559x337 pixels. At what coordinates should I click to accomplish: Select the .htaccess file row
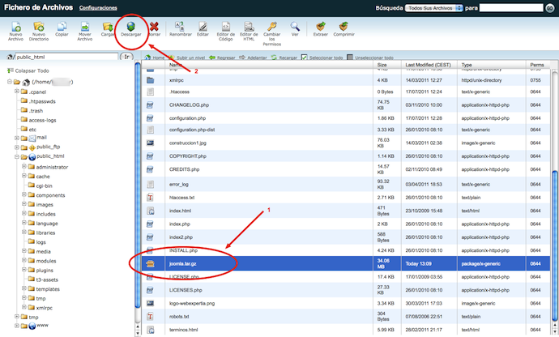click(x=346, y=92)
